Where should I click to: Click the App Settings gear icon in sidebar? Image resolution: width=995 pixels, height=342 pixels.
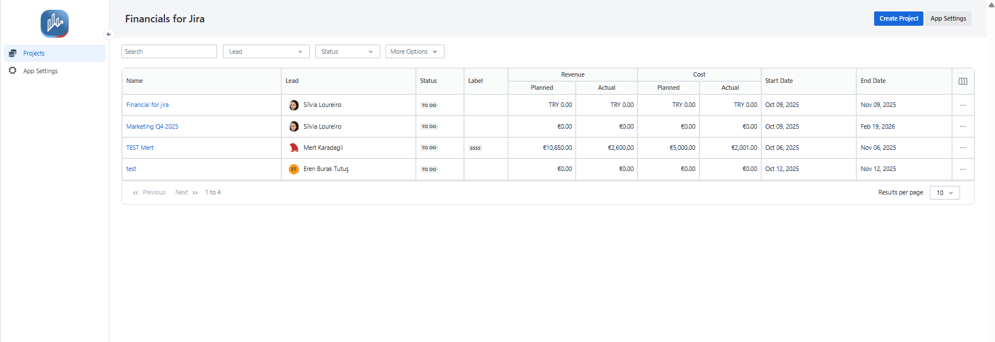pos(13,71)
